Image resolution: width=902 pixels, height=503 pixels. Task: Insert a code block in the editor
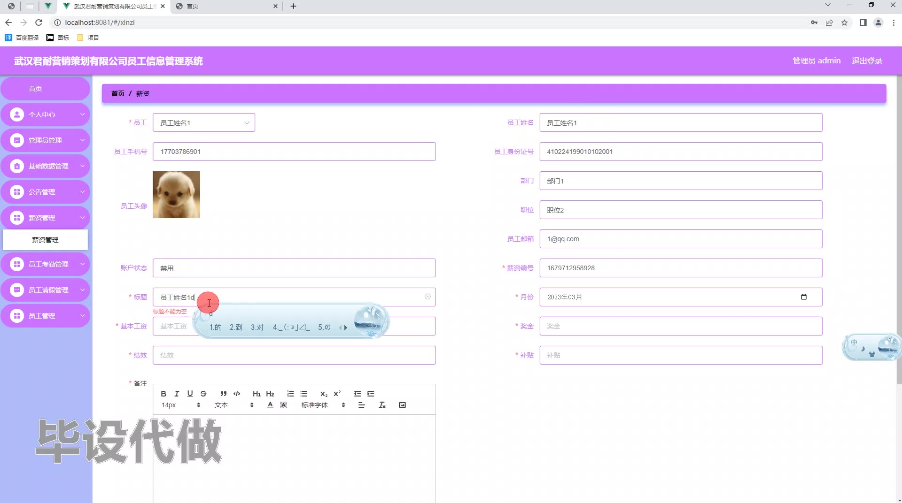[x=237, y=394]
